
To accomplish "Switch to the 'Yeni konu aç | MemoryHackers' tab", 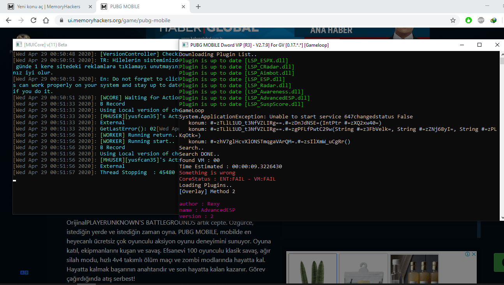I will [x=49, y=7].
